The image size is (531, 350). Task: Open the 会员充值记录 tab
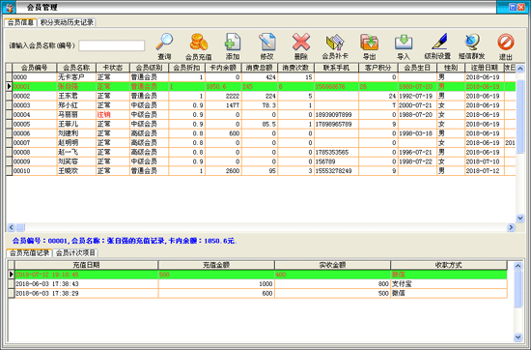29,252
